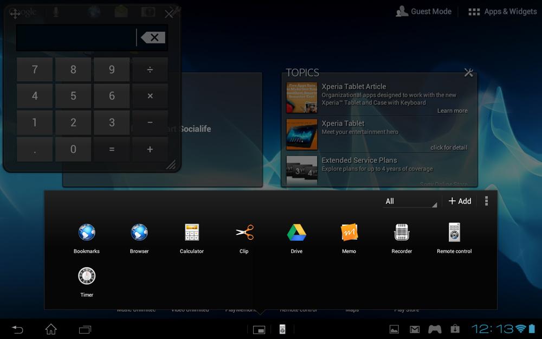Check the 12:13 clock status
The image size is (542, 339).
point(493,329)
